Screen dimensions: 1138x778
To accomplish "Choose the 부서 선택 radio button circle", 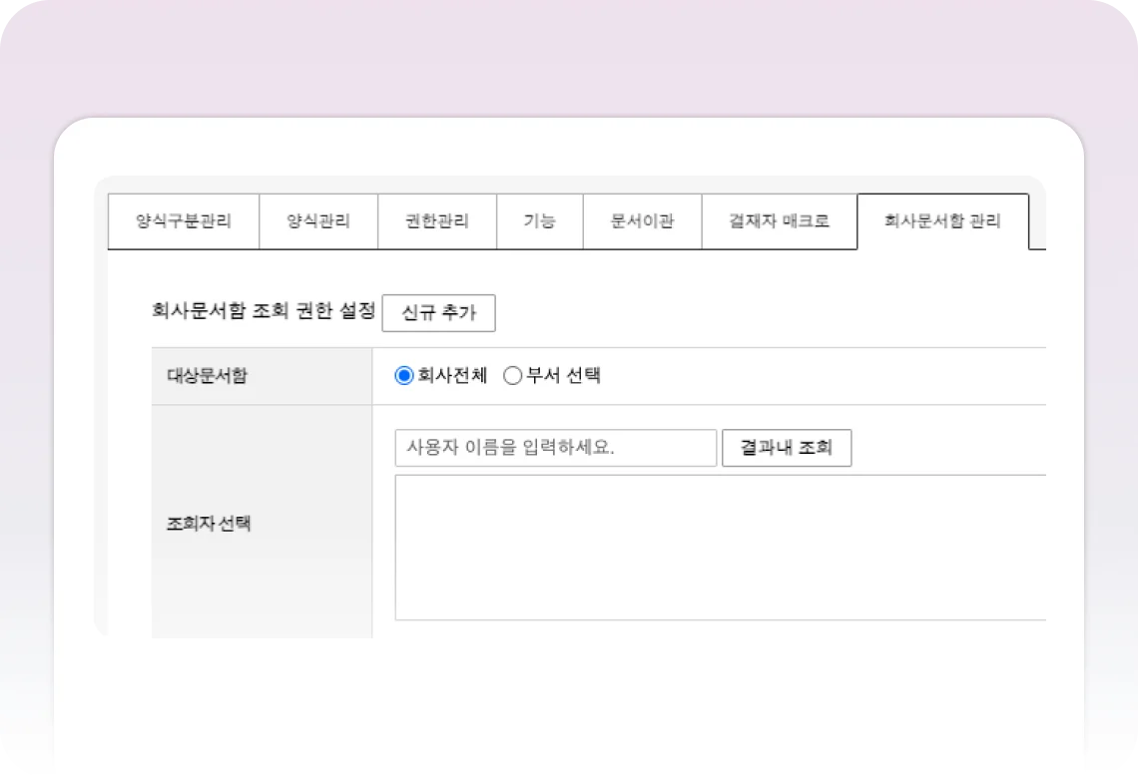I will click(x=513, y=376).
